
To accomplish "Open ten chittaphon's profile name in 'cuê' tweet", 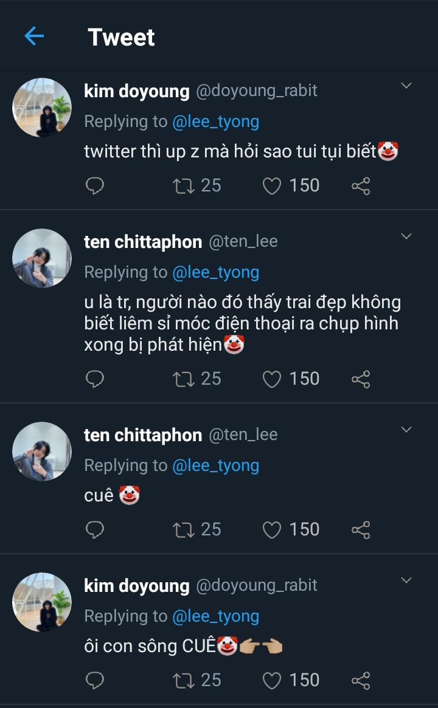I will pos(143,435).
